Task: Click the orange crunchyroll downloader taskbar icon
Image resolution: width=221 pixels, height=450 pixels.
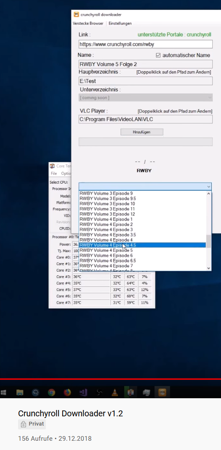Action: coord(162,392)
